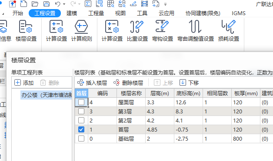Screen dimensions: 273x161
Task: Click 底标高 cell 12.6
Action: pos(188,102)
